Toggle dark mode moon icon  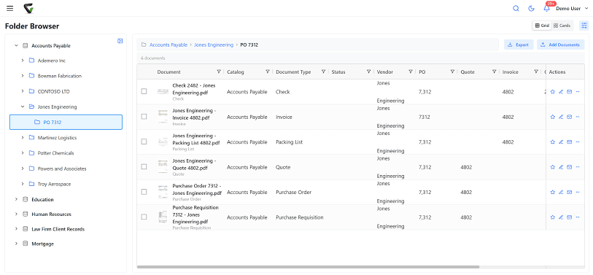(531, 8)
